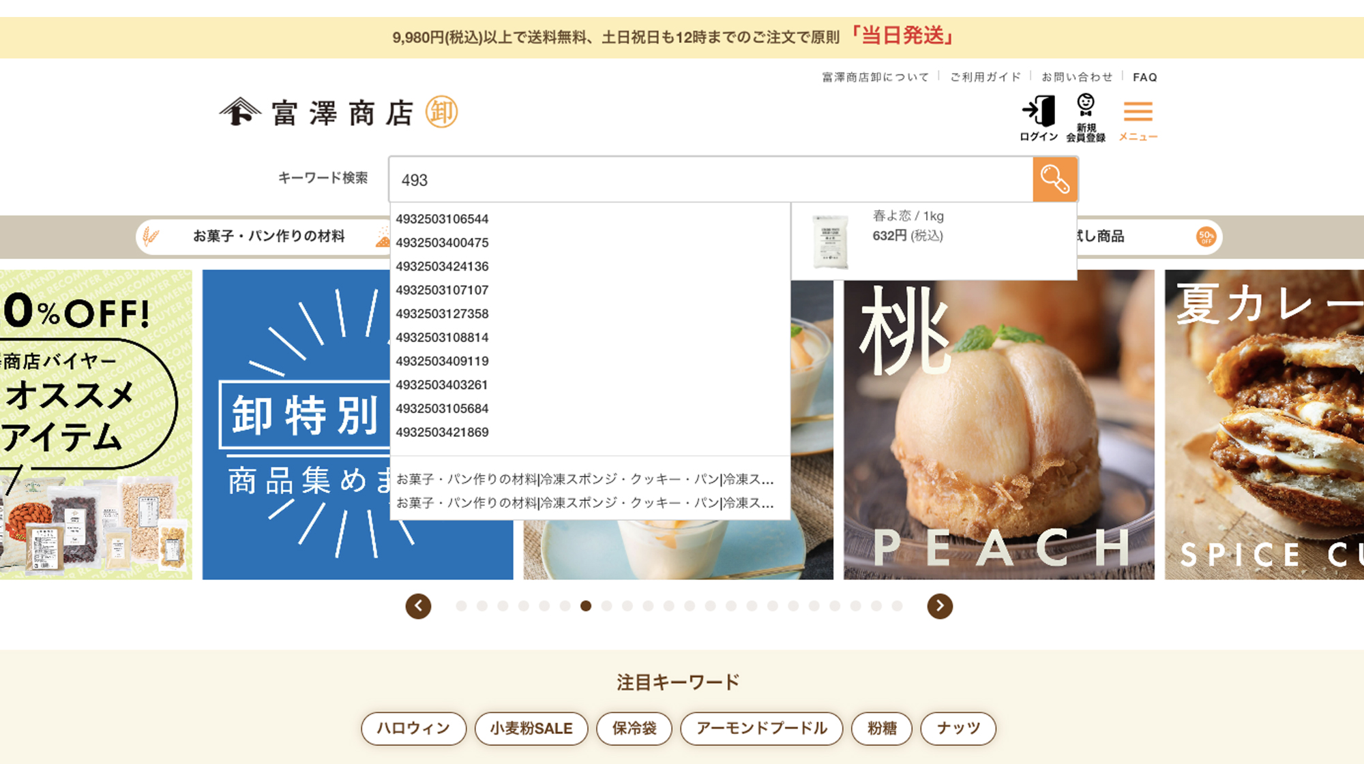Select the first carousel pagination dot
The width and height of the screenshot is (1364, 764).
[x=461, y=606]
